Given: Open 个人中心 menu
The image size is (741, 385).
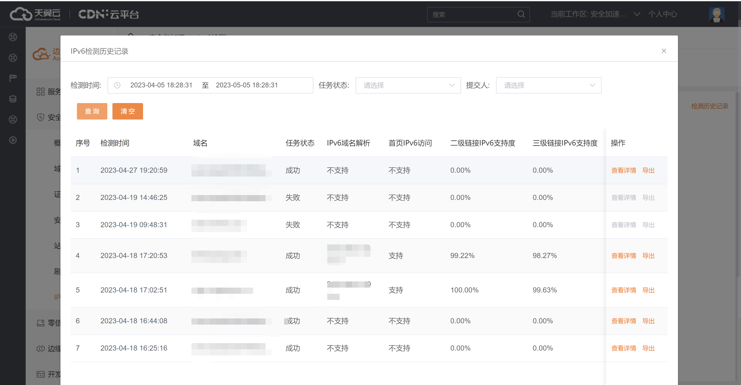Looking at the screenshot, I should click(x=662, y=14).
